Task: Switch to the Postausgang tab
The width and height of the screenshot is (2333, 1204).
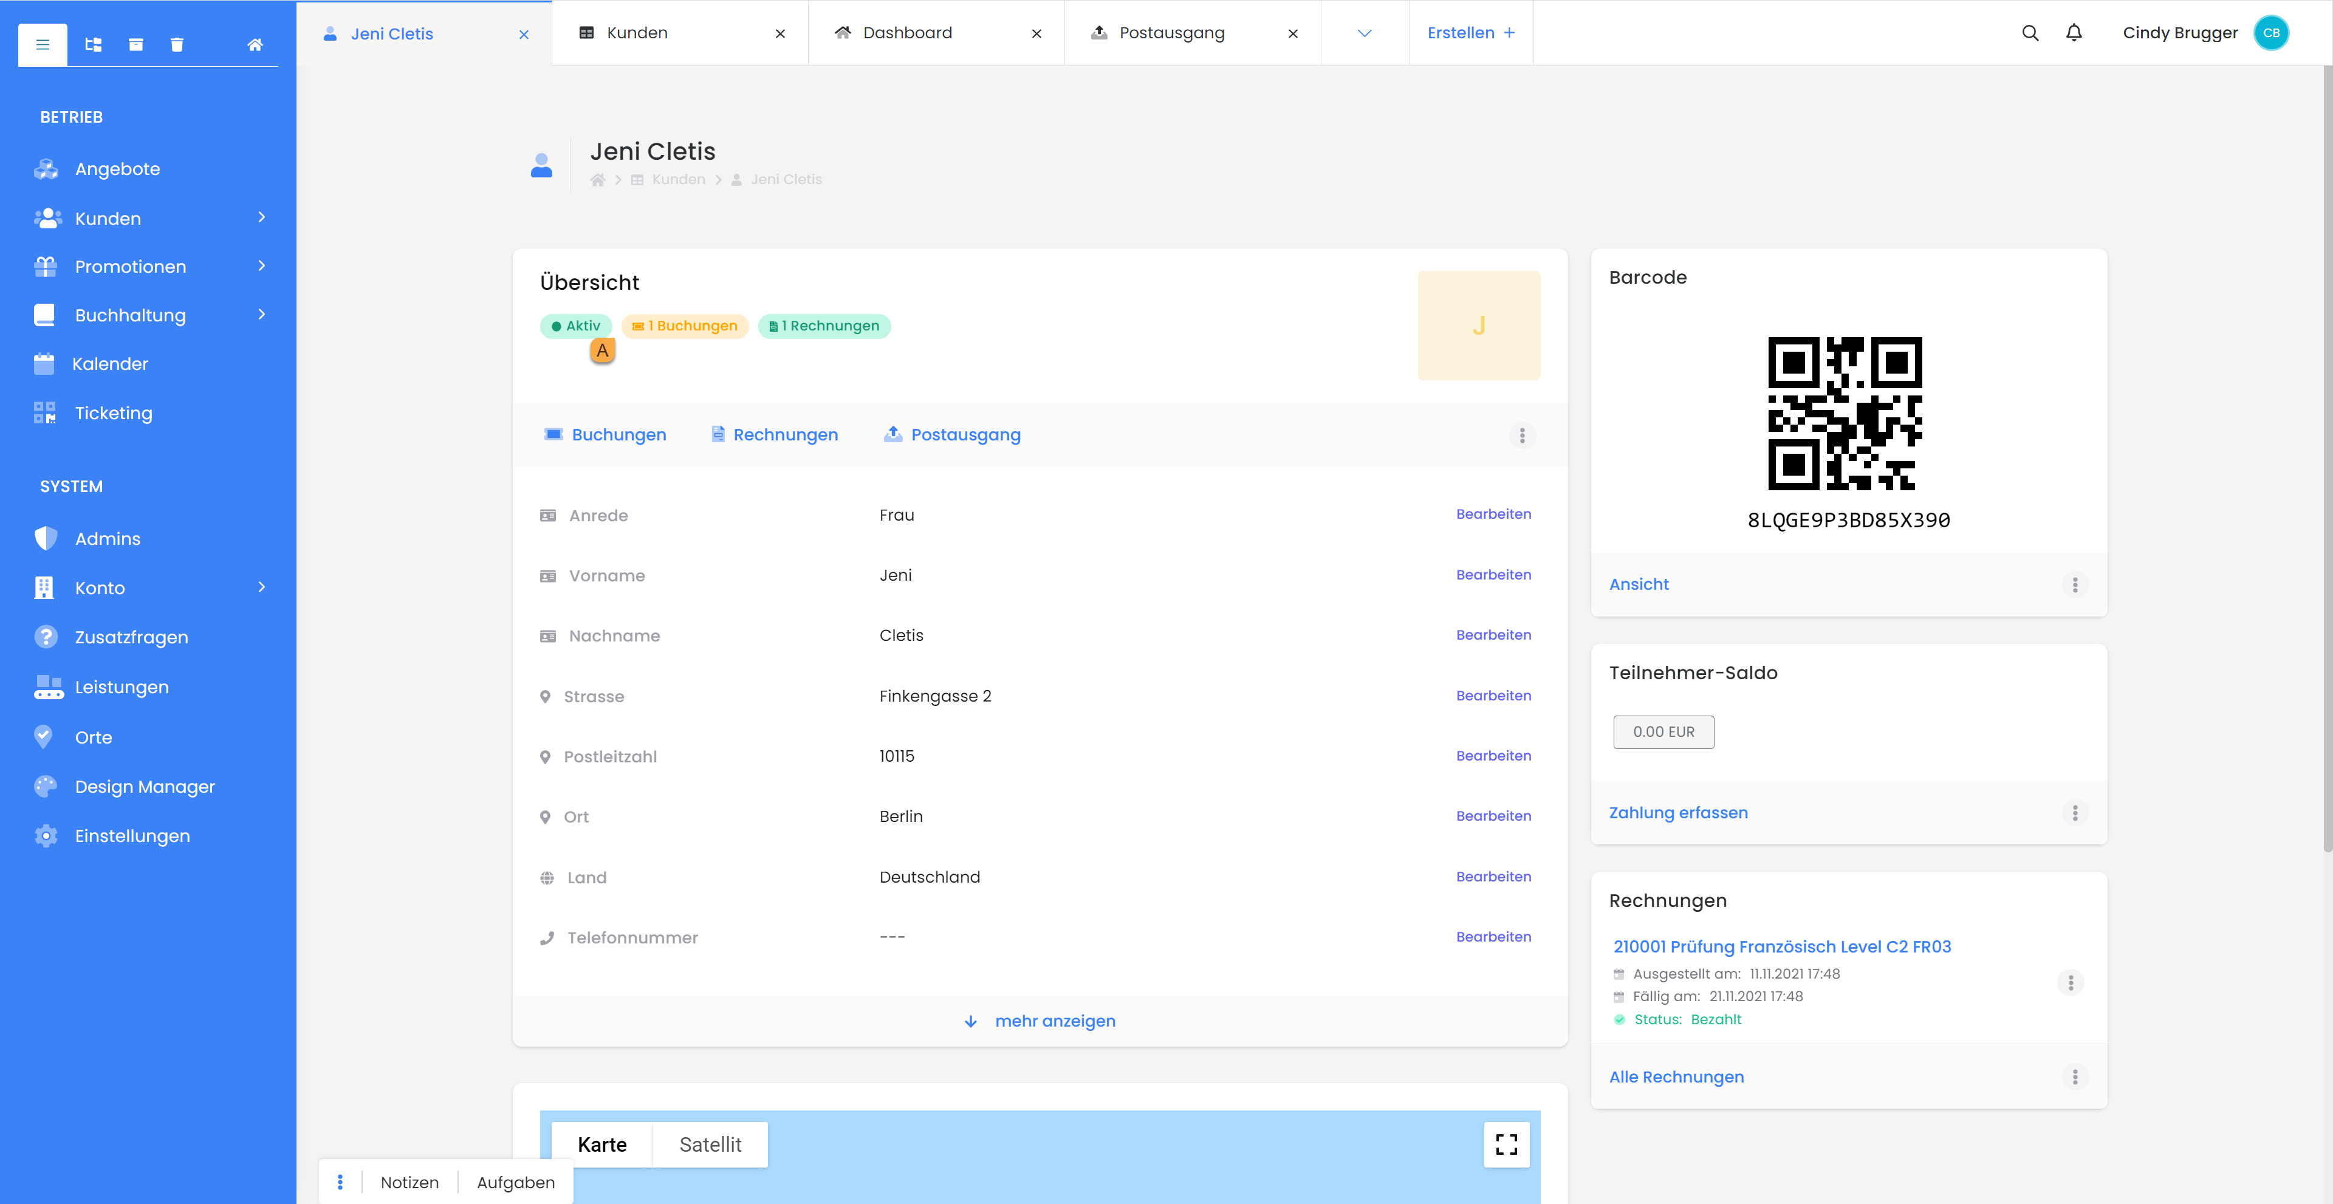Action: pos(1171,33)
